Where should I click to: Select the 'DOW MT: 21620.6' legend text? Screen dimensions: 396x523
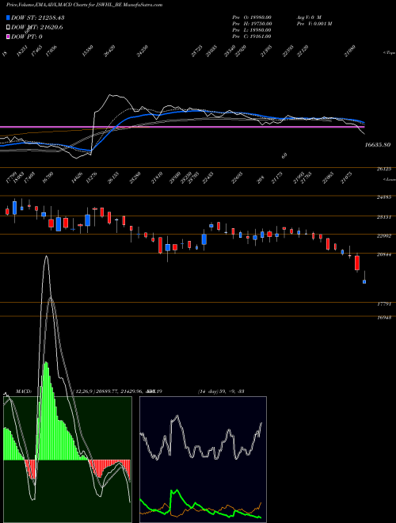point(37,27)
